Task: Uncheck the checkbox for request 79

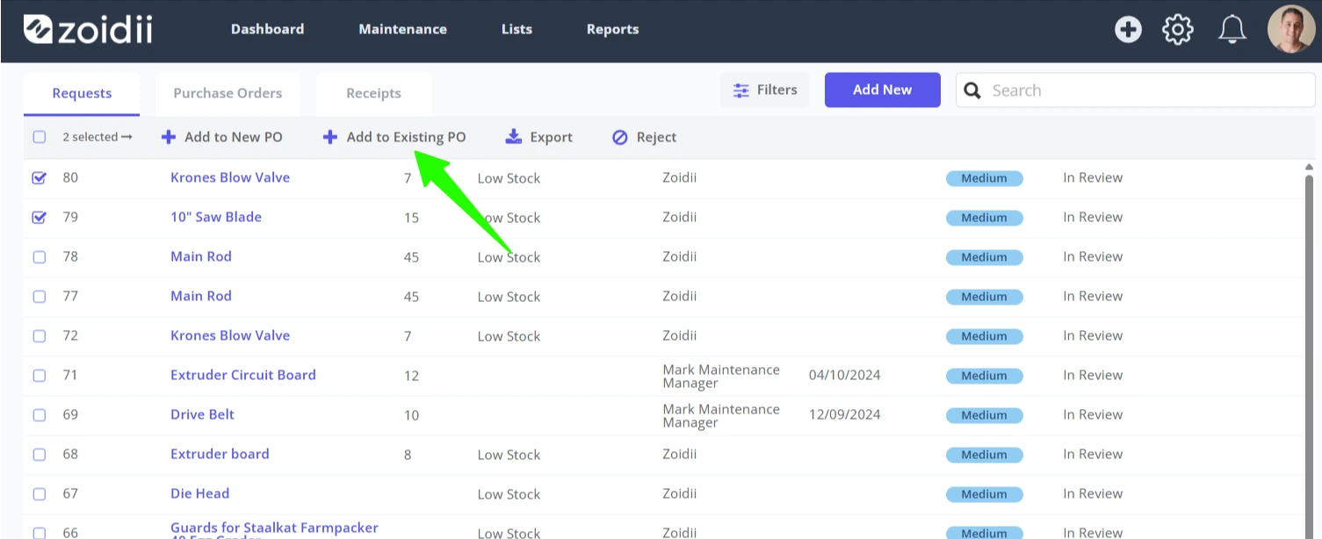Action: (40, 217)
